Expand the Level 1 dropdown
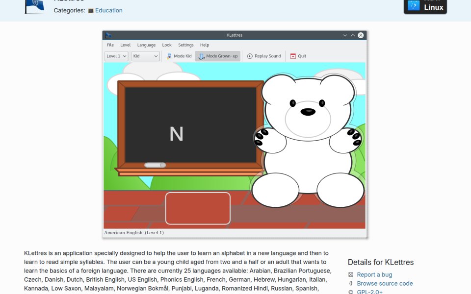471x294 pixels. point(117,56)
